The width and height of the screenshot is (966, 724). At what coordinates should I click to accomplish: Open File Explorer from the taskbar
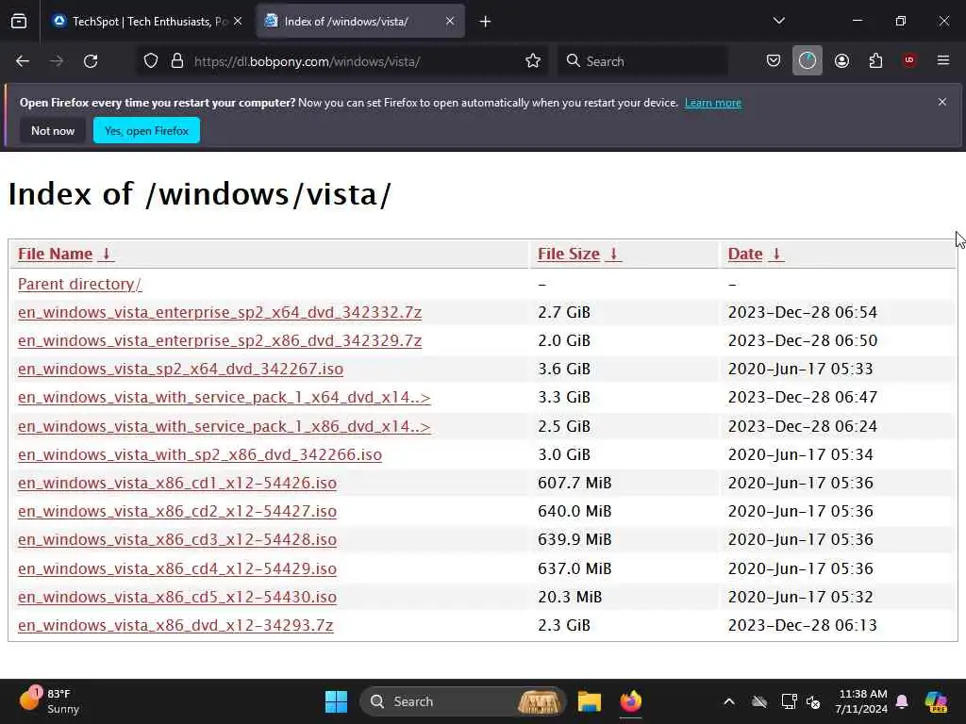pos(590,701)
